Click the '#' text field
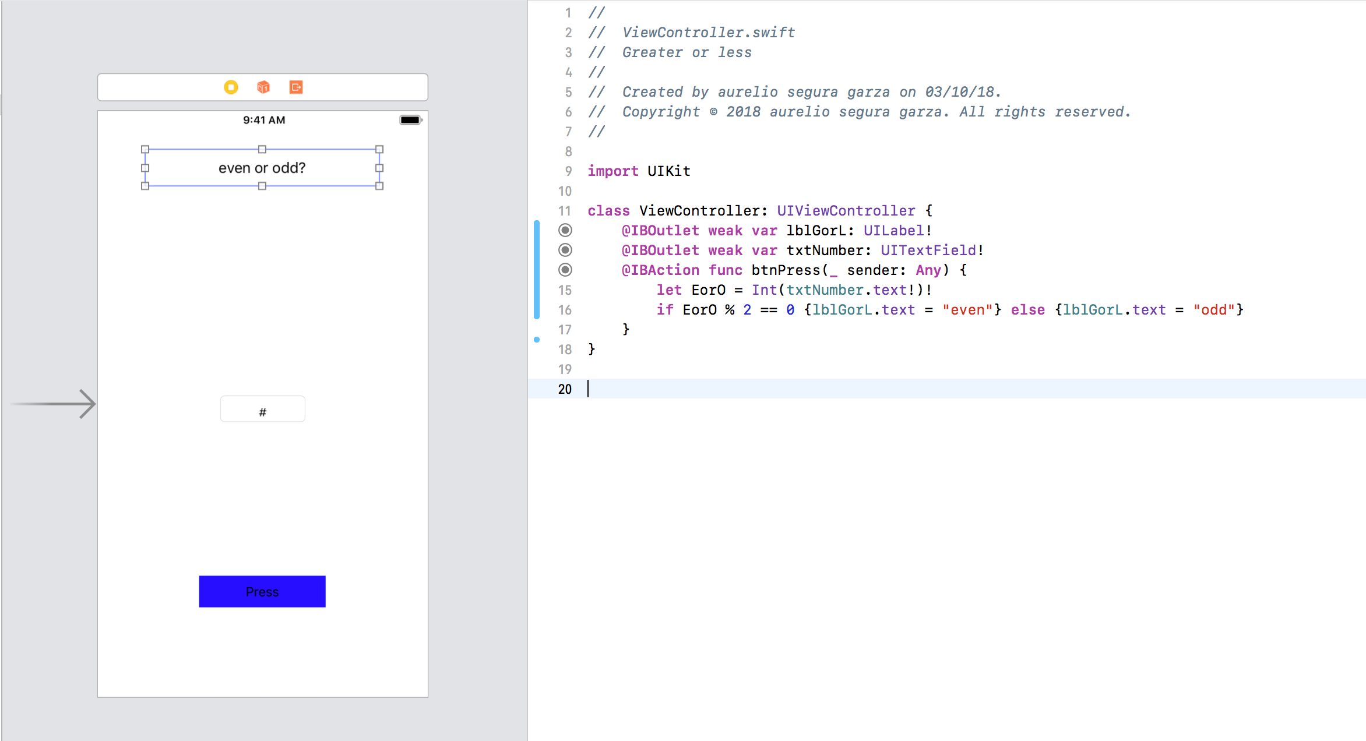 pyautogui.click(x=262, y=409)
